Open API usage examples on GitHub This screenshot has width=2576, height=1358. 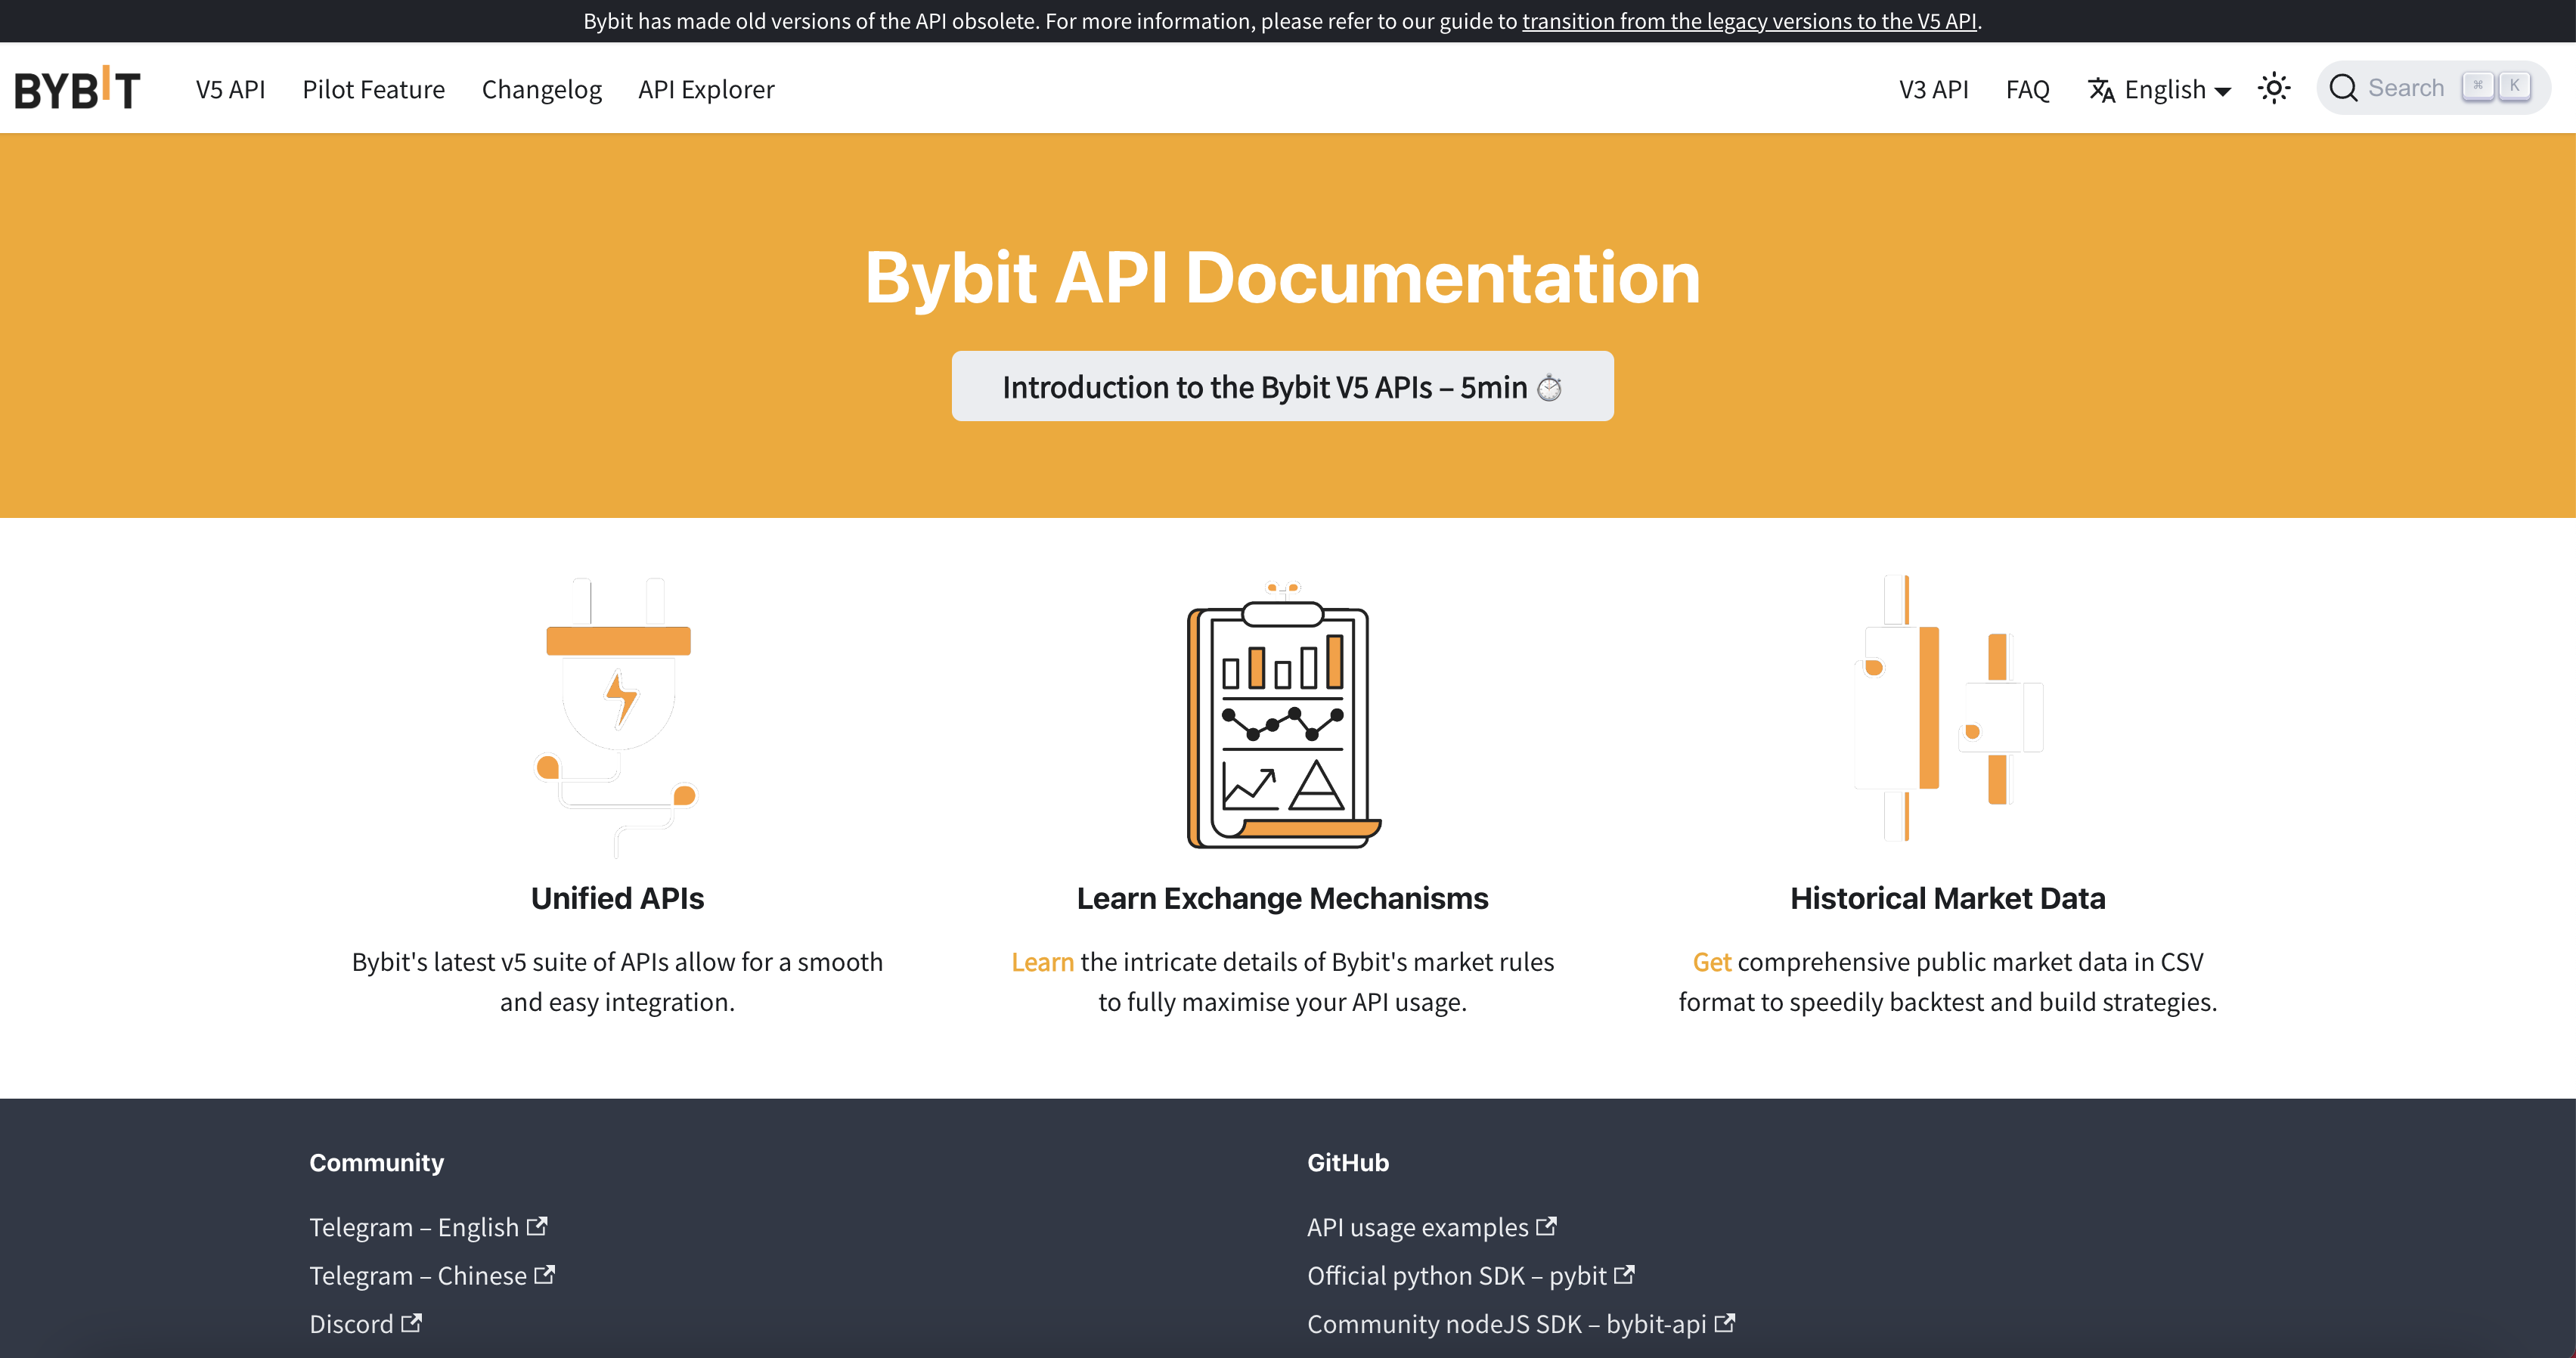(1432, 1227)
